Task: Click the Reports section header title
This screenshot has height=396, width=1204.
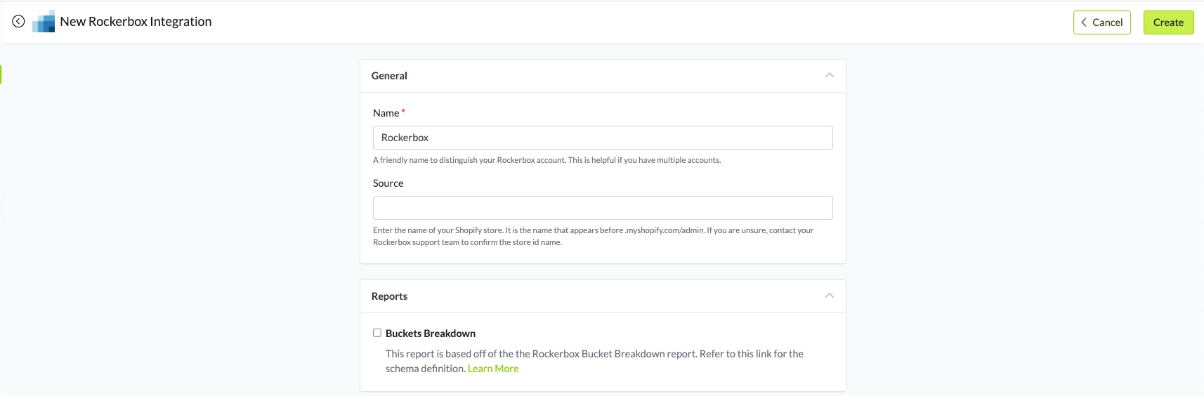Action: tap(389, 296)
